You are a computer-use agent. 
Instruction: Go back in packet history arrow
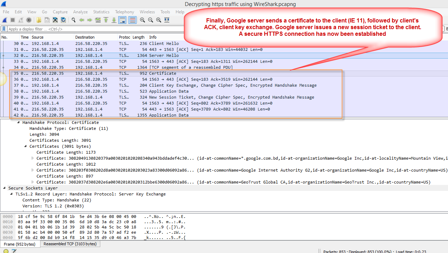coord(82,20)
